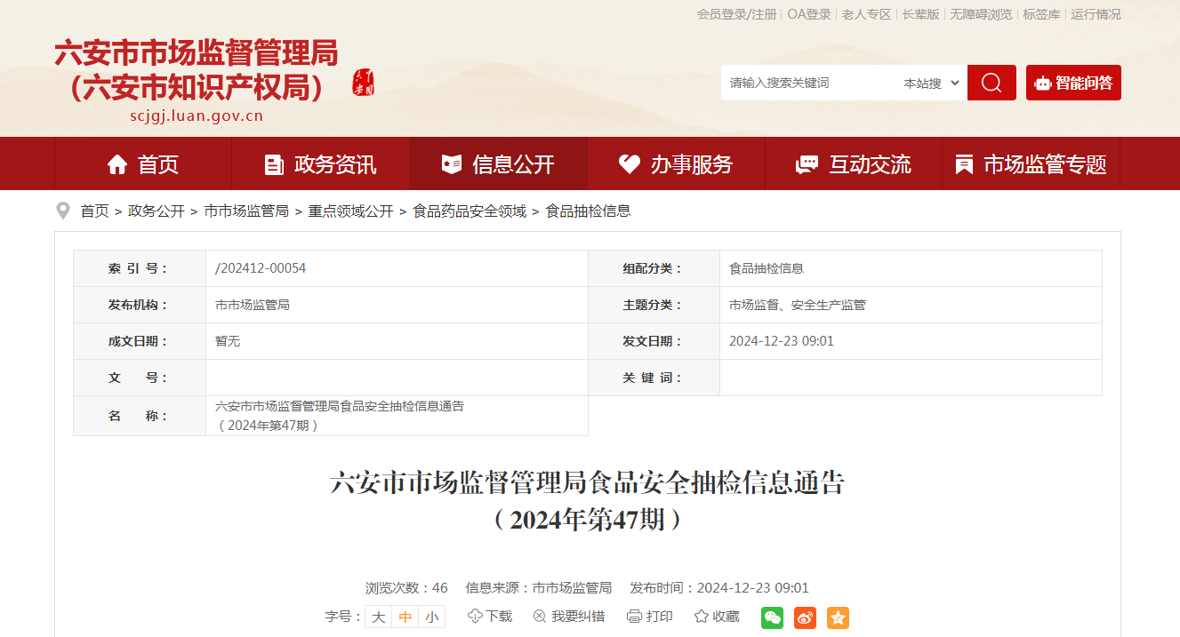Click the index number /202412-00054

coord(261,268)
